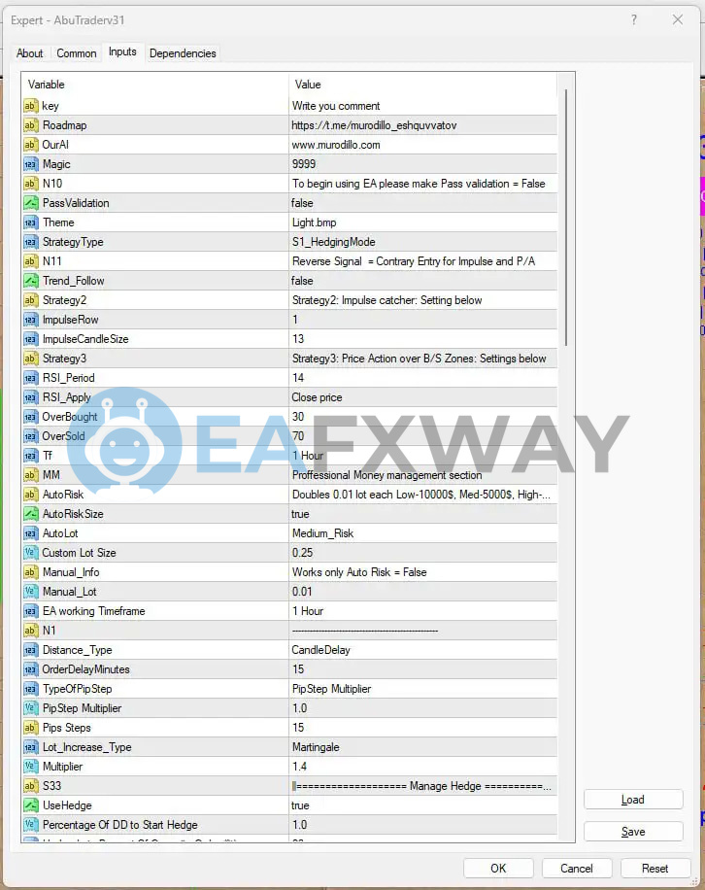The height and width of the screenshot is (890, 705).
Task: Select the Inputs tab
Action: coord(122,51)
